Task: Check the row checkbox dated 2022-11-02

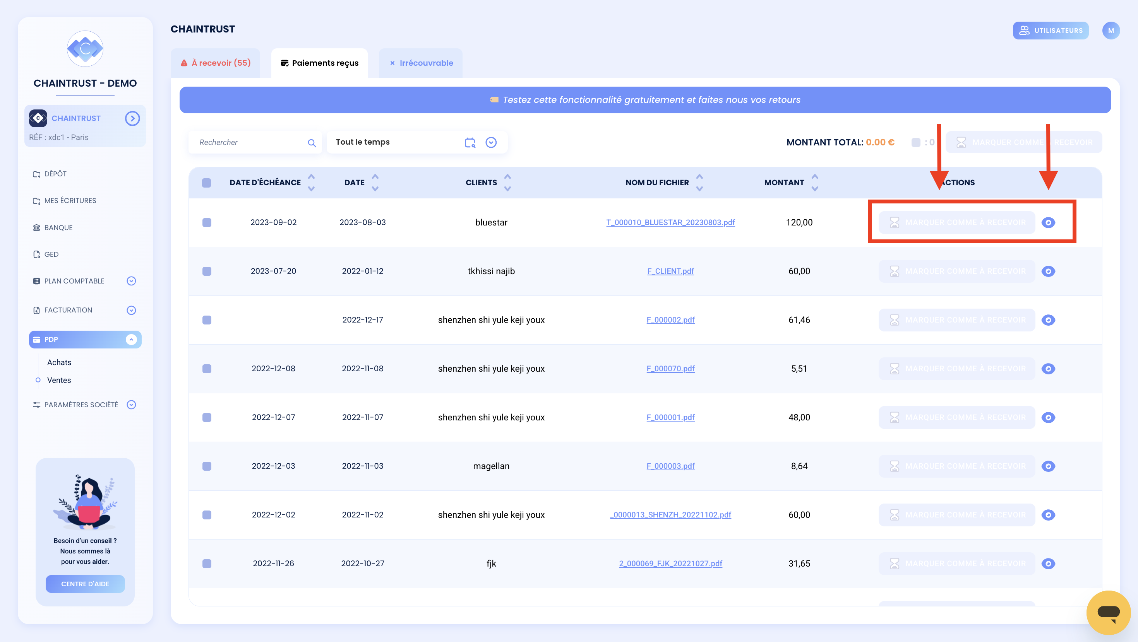Action: [207, 515]
